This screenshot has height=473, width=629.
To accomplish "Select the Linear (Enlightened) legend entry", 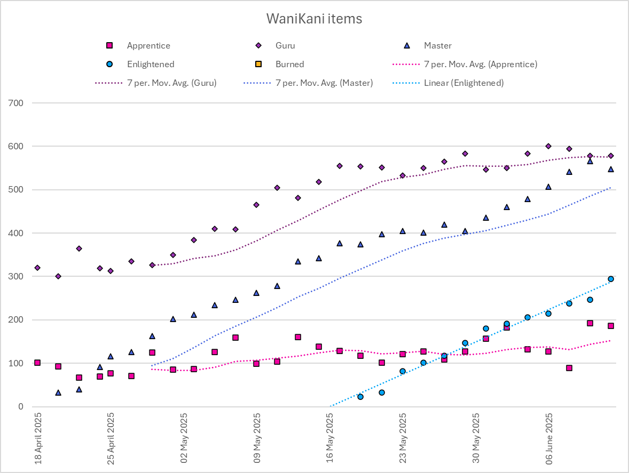I will [x=448, y=83].
